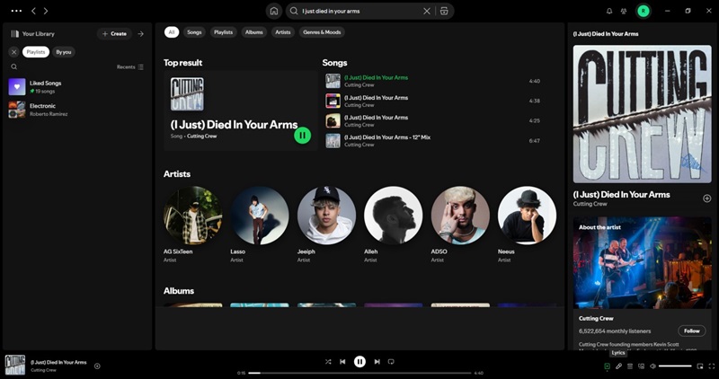Follow the artist Cutting Crew
719x379 pixels.
[x=692, y=331]
